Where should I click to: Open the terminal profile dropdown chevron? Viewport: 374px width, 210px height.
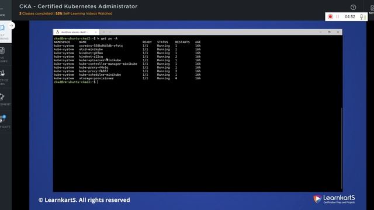pyautogui.click(x=110, y=32)
